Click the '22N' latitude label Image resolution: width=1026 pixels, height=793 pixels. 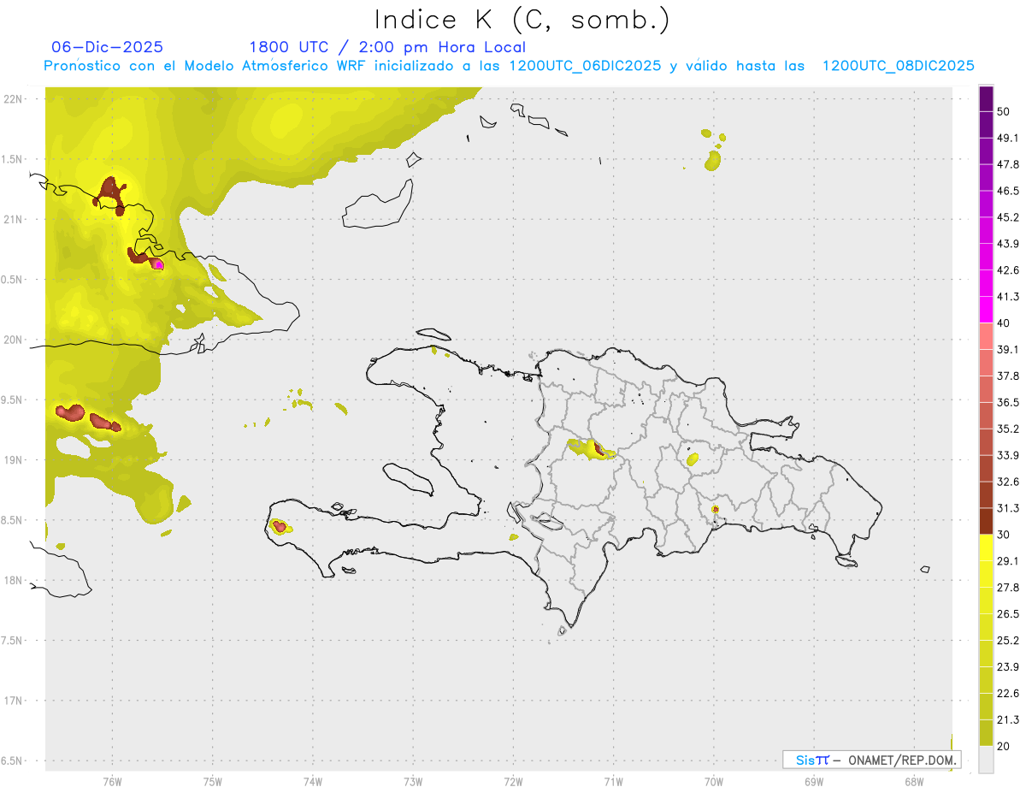13,99
